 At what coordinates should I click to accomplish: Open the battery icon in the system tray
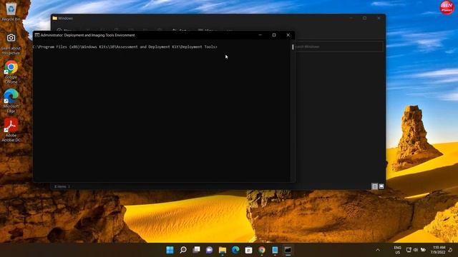(x=423, y=250)
